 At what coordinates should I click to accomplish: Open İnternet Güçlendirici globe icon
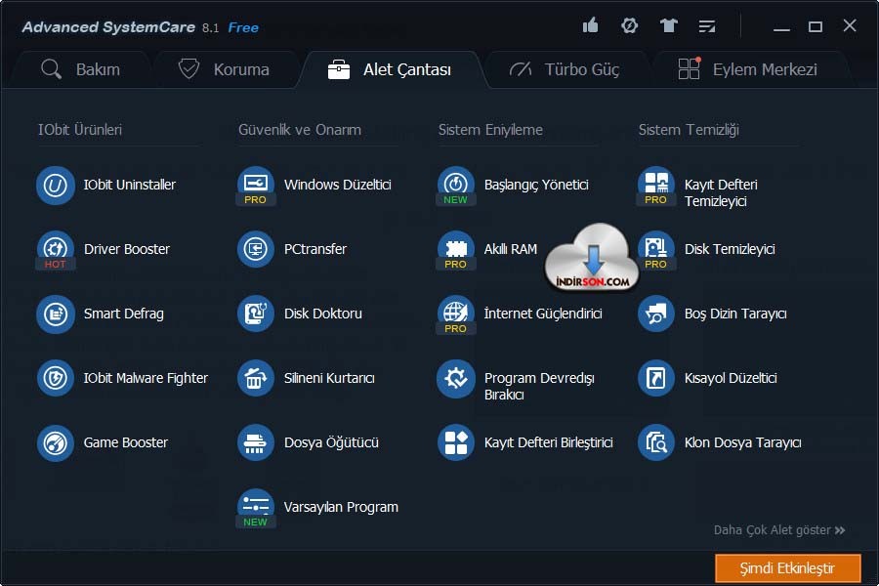(456, 314)
